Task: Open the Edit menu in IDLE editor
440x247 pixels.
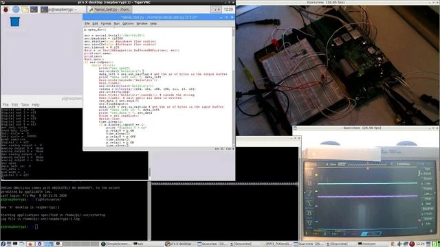Action: coord(95,23)
